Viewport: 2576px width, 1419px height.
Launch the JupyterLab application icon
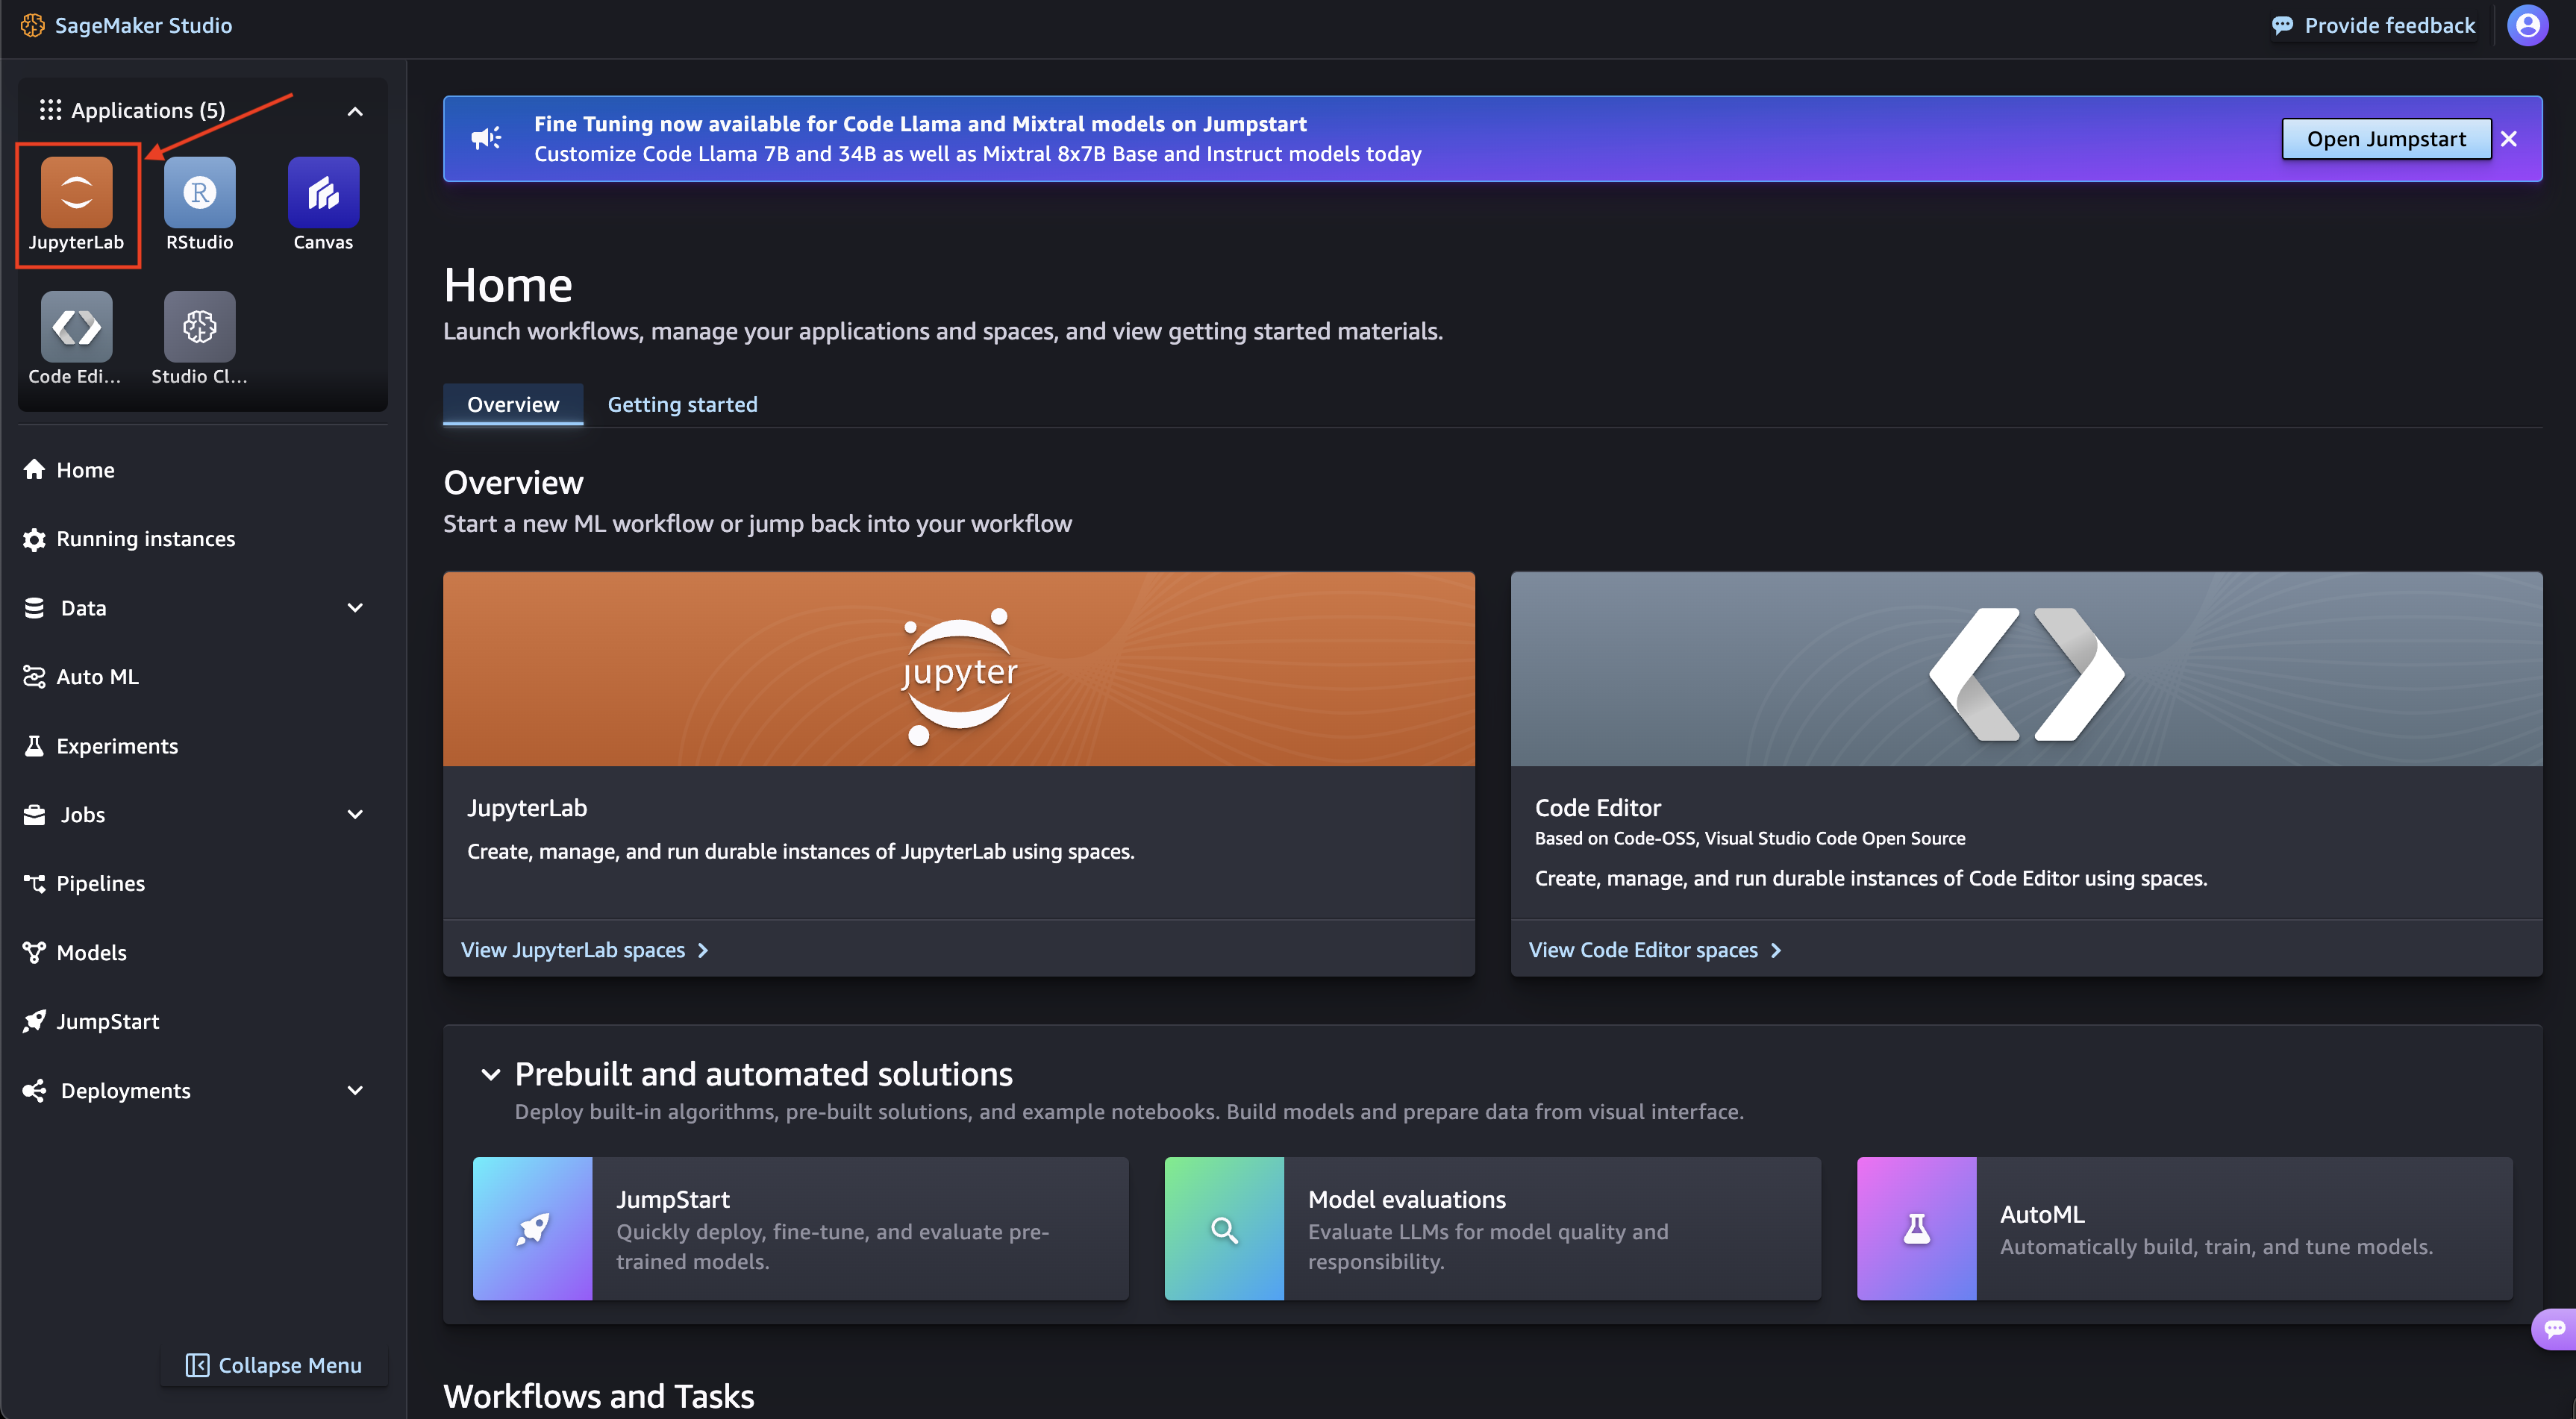[x=77, y=192]
